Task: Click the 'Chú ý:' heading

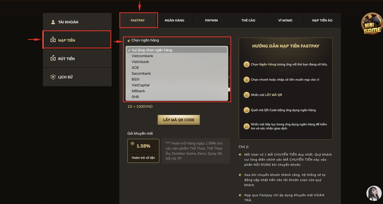Action: [244, 147]
